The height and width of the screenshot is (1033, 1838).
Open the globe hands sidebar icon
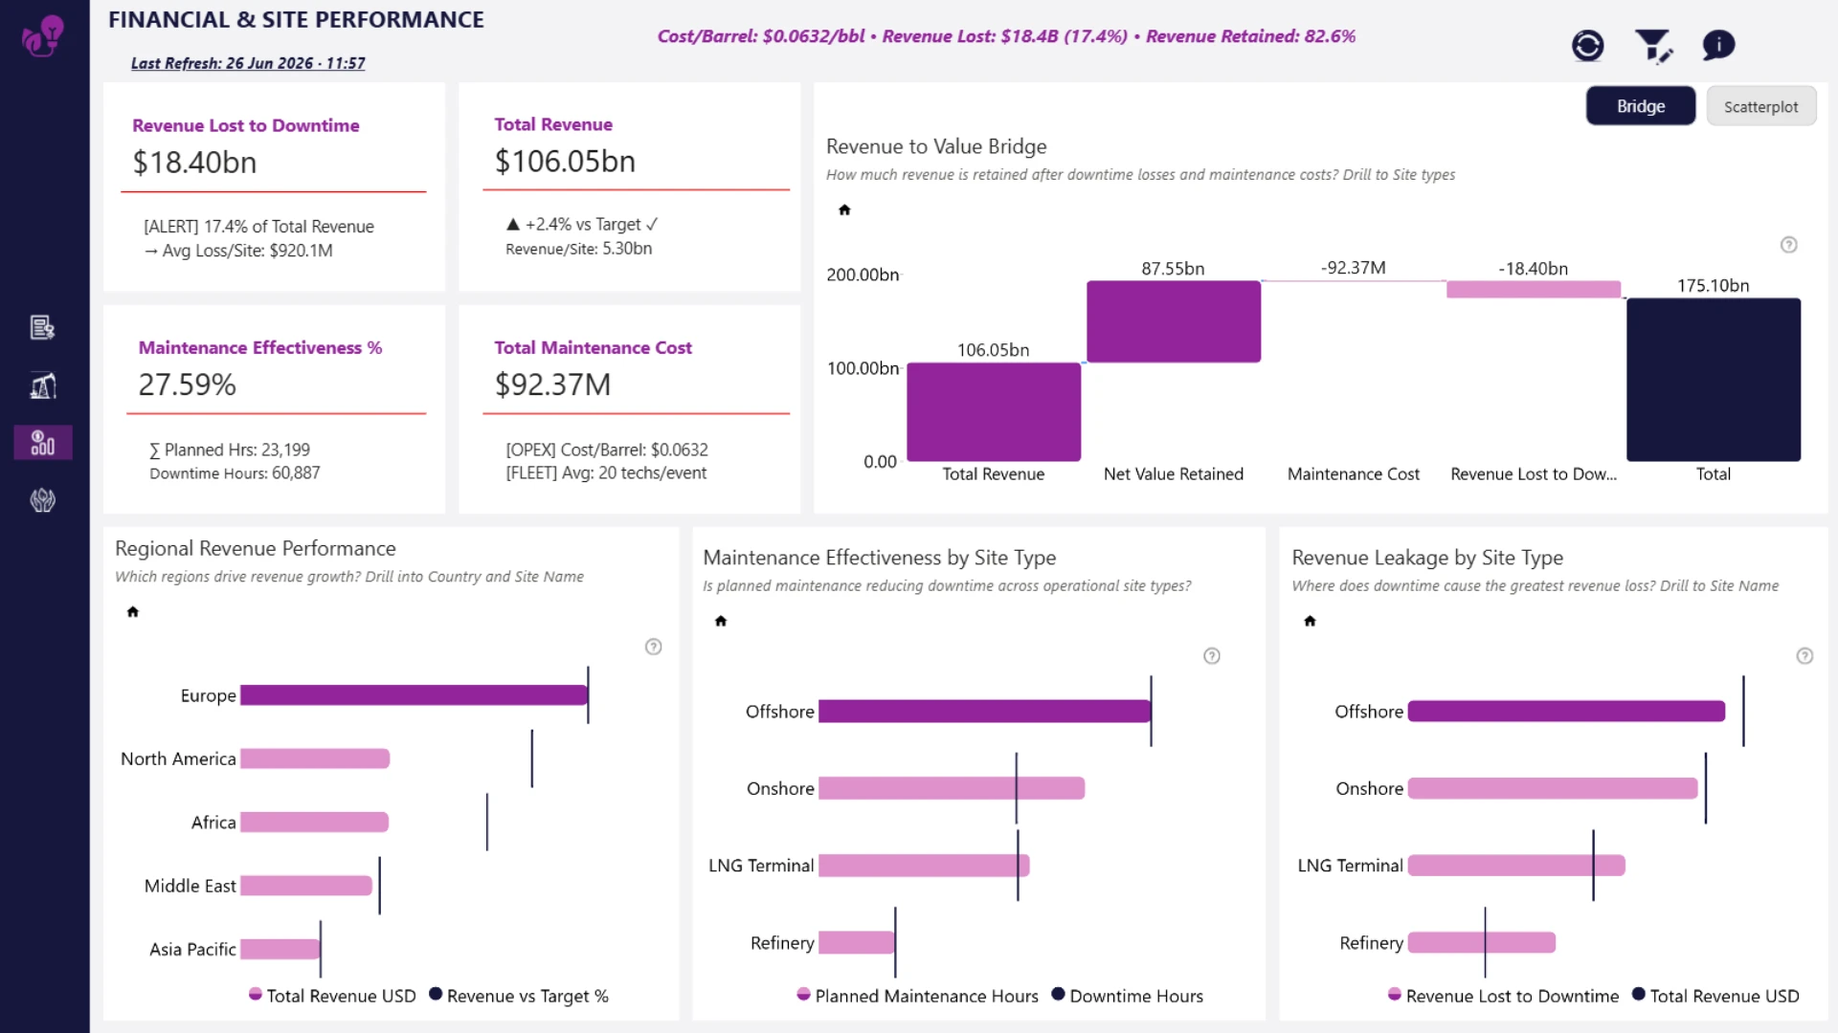(x=42, y=500)
